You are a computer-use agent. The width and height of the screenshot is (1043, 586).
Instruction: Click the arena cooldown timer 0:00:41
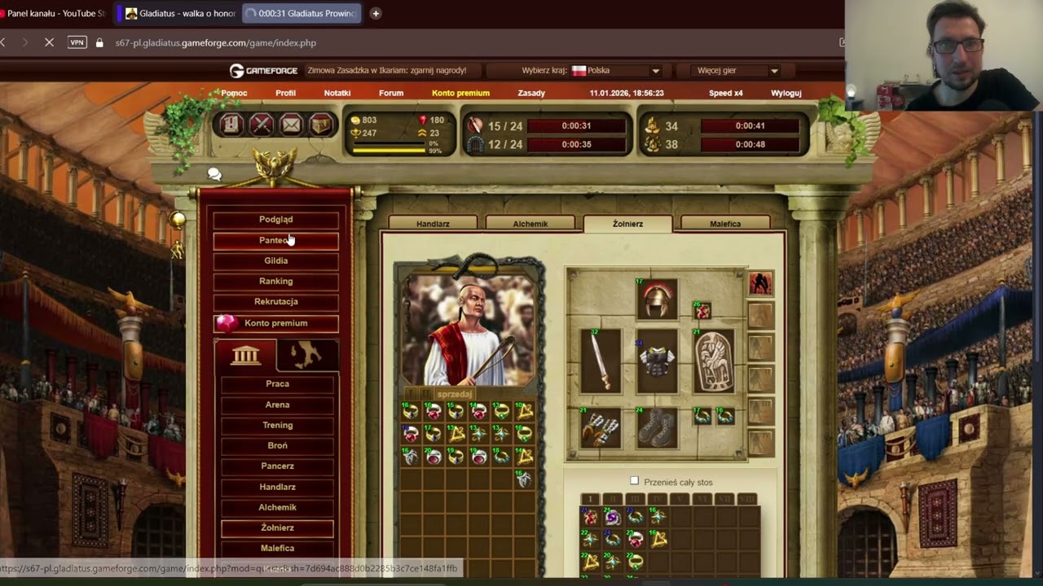(750, 126)
